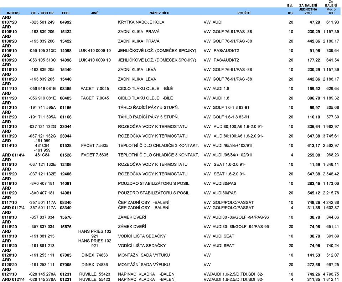This screenshot has height=282, width=342.
Task: Click the POUŽITÍ column header
Action: click(x=244, y=13)
